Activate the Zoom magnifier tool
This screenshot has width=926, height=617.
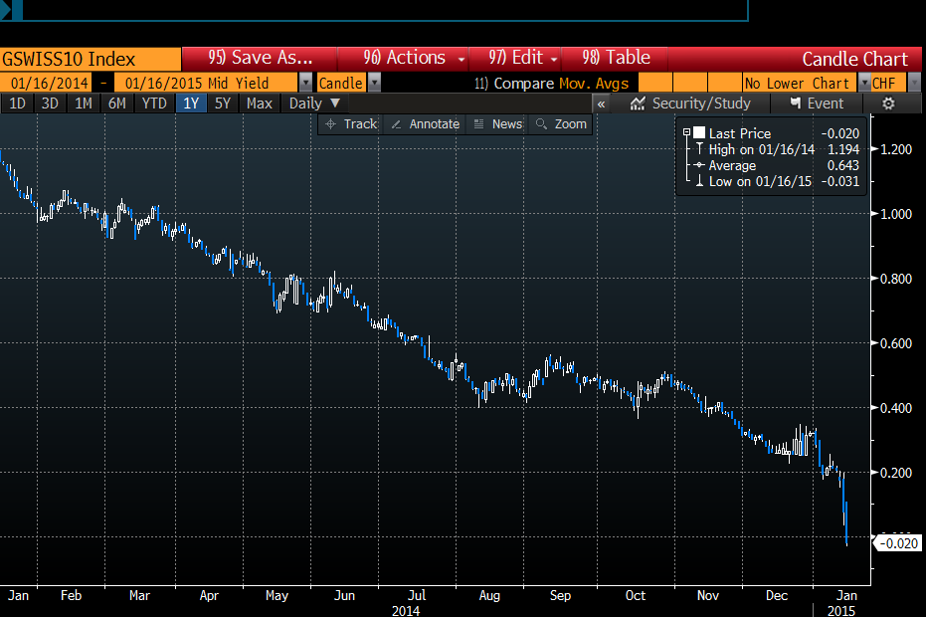(562, 124)
